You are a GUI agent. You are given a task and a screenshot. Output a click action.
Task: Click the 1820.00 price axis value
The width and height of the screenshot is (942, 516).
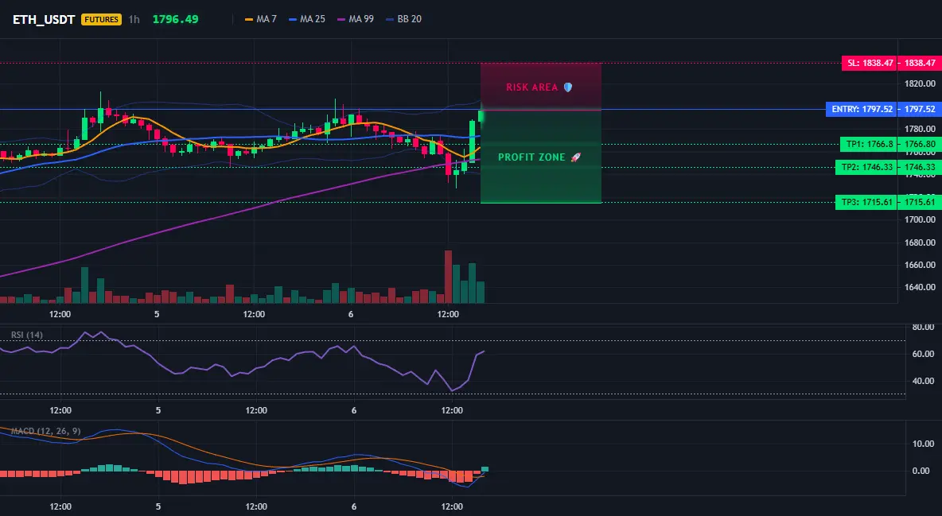(920, 83)
